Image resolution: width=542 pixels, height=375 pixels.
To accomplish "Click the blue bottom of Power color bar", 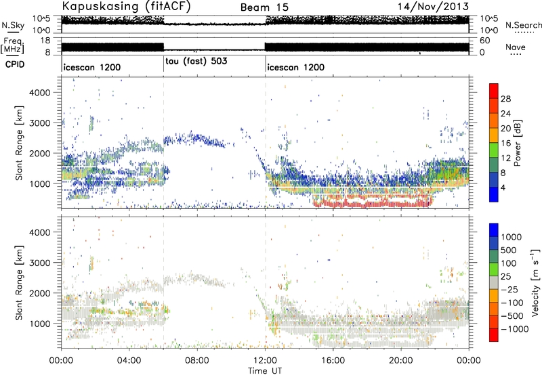I will (494, 195).
